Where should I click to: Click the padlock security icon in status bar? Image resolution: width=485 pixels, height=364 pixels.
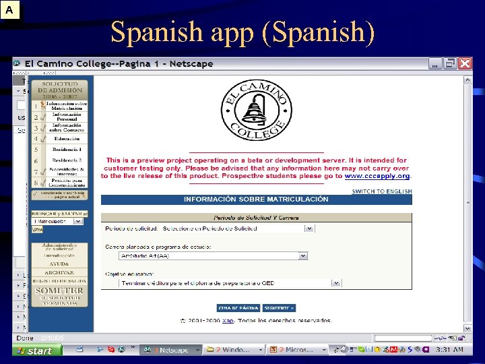point(461,338)
